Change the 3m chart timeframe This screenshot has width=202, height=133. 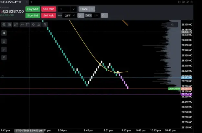click(x=16, y=25)
